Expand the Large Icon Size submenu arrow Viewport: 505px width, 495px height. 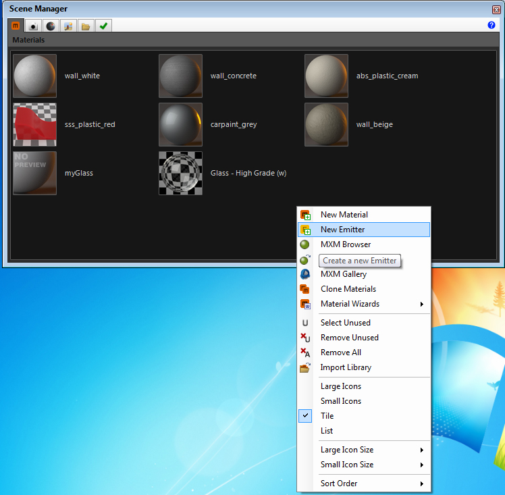coord(421,450)
